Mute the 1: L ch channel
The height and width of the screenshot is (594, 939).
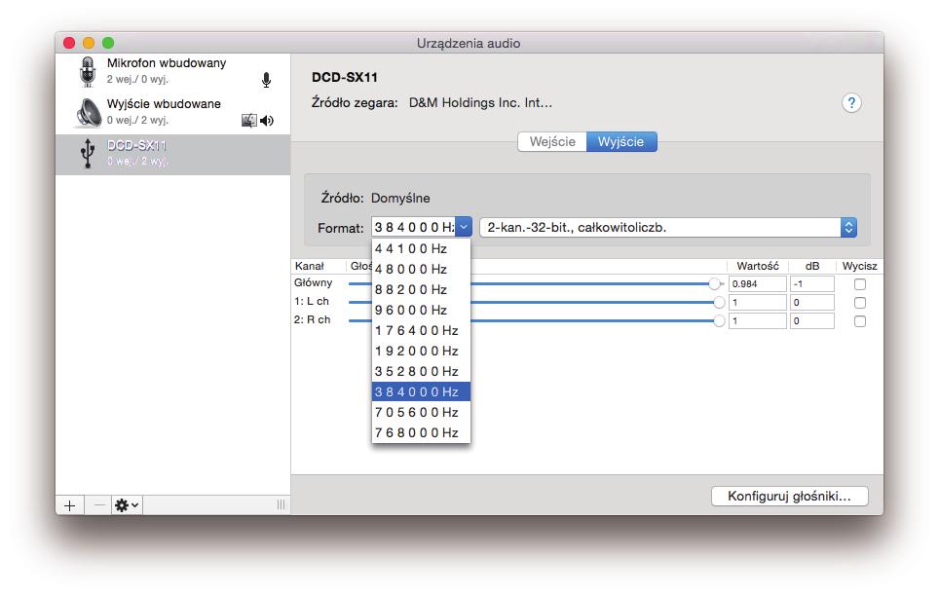point(860,303)
